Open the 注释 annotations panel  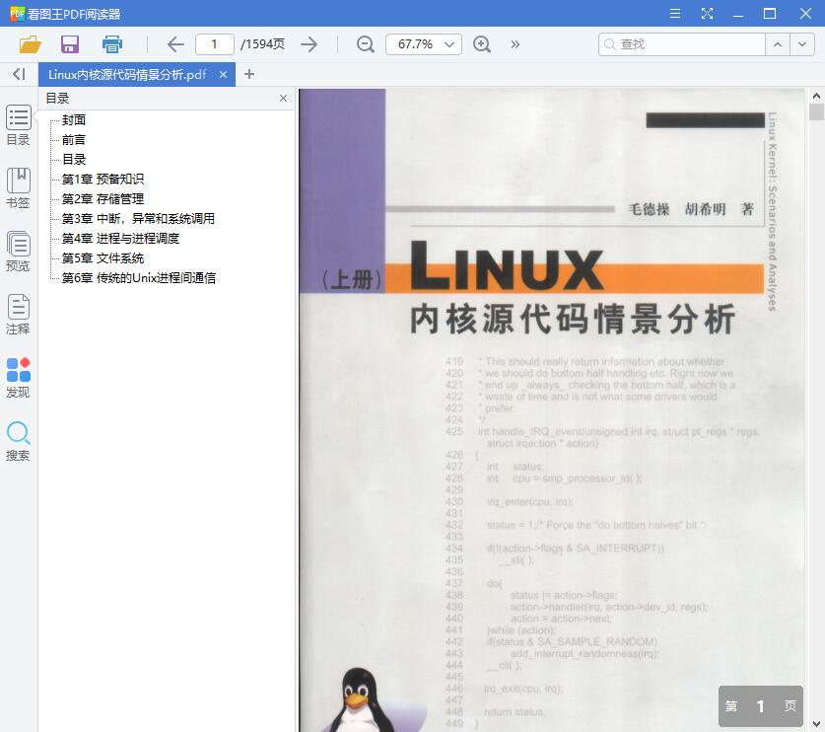point(19,315)
